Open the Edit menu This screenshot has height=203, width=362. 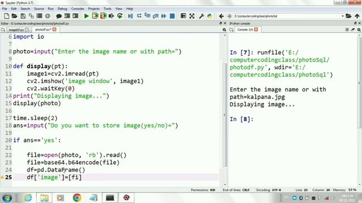[14, 9]
